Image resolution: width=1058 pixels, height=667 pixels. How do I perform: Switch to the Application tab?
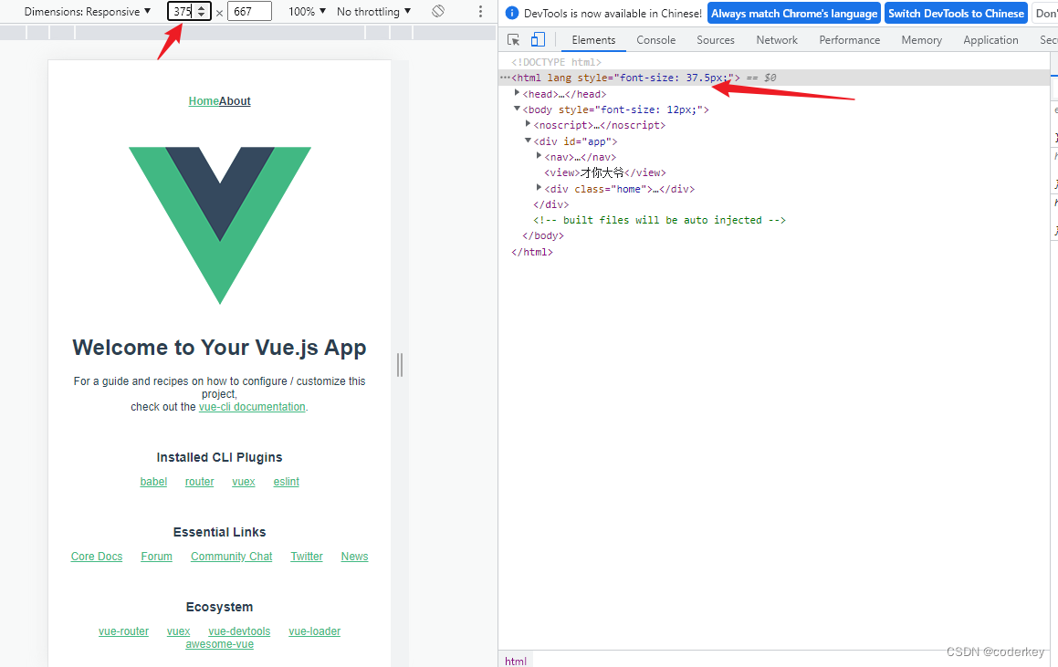tap(990, 40)
